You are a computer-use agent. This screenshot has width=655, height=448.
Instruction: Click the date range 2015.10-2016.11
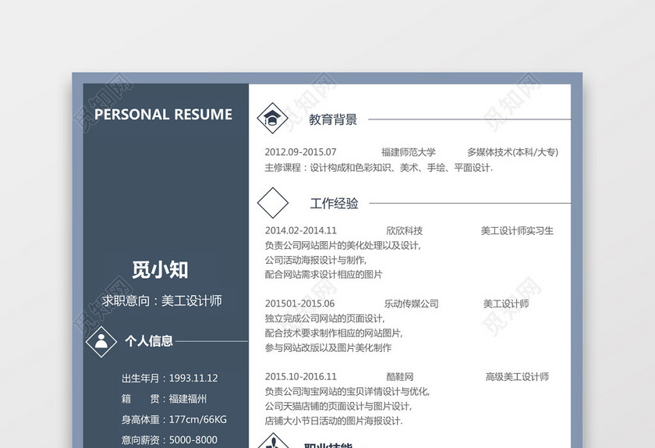point(301,376)
